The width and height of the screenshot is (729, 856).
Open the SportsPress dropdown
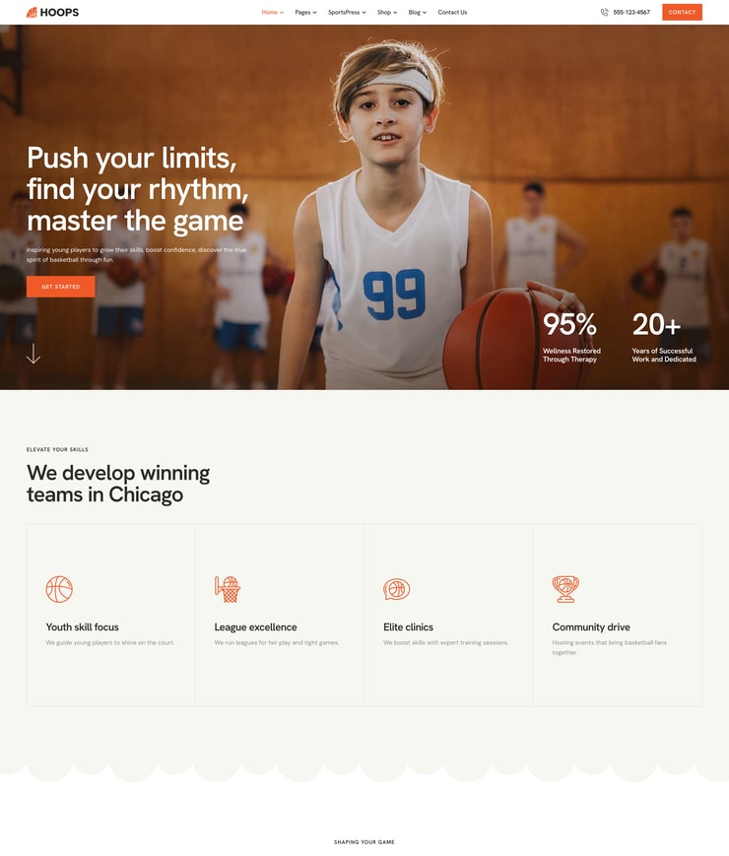point(347,12)
